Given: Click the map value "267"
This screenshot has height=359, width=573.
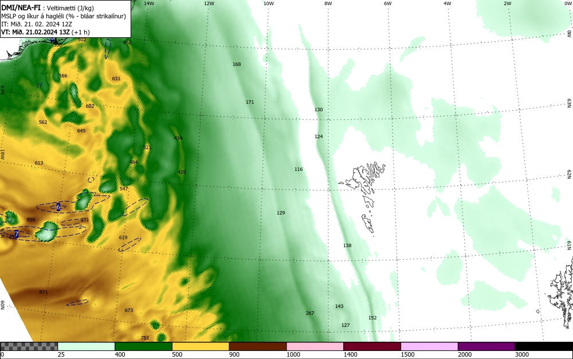Looking at the screenshot, I should [x=310, y=313].
